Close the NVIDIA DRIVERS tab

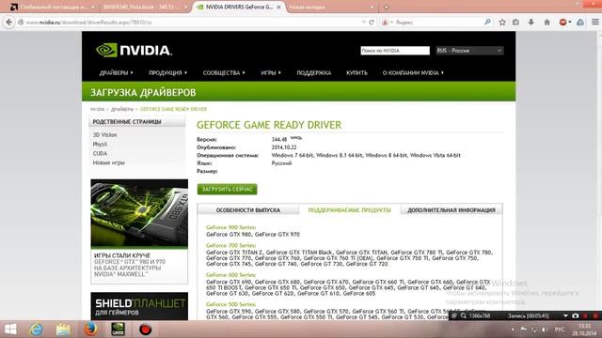(278, 7)
